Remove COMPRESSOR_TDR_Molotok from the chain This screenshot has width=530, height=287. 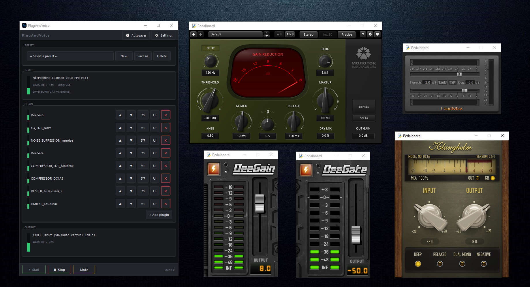166,166
